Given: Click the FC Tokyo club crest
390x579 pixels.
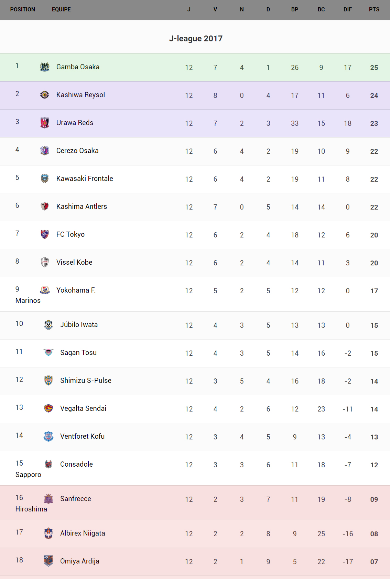Looking at the screenshot, I should [45, 234].
